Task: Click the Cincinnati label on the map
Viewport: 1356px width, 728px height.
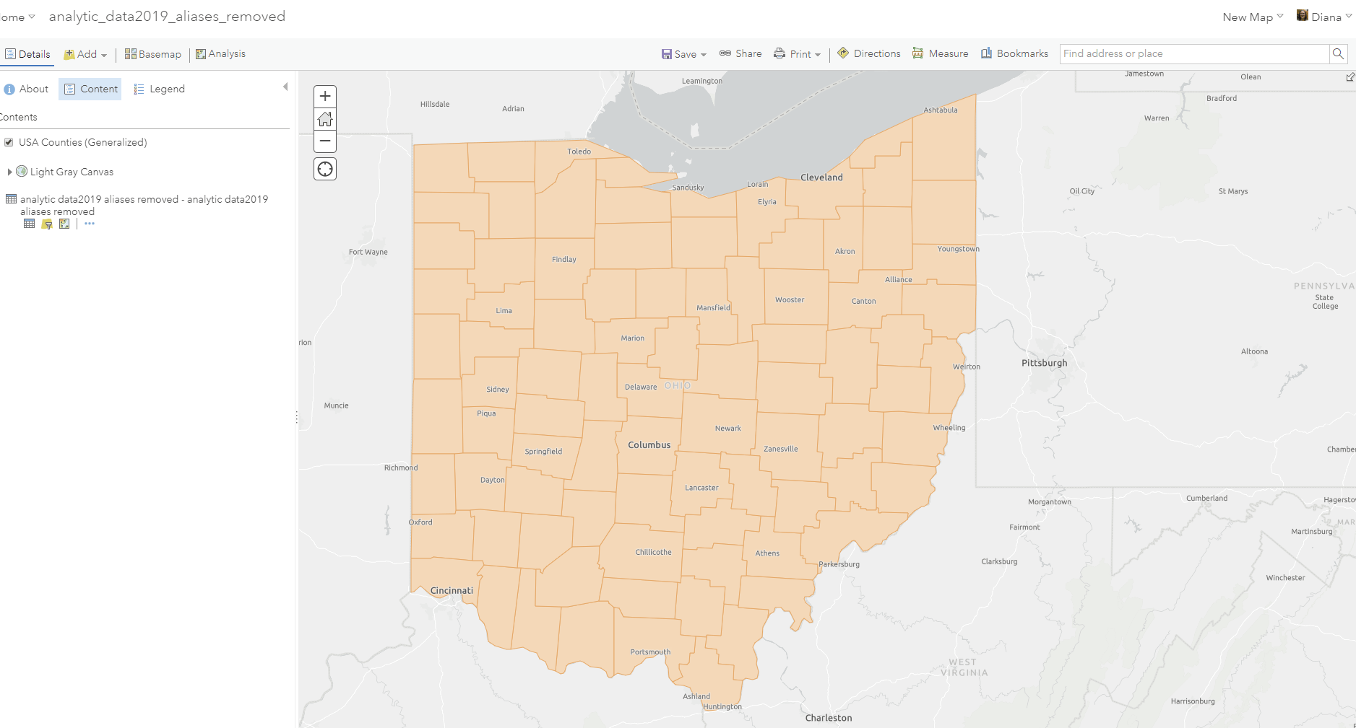Action: 452,590
